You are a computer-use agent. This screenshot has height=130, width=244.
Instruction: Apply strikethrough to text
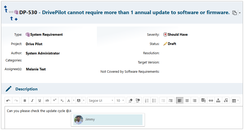[x=47, y=100]
